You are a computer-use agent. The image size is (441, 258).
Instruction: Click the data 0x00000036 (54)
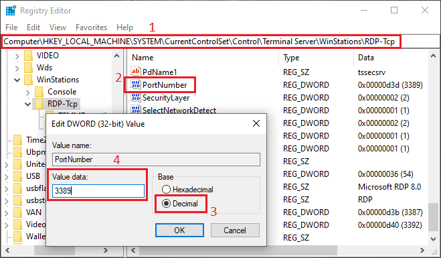(x=385, y=174)
